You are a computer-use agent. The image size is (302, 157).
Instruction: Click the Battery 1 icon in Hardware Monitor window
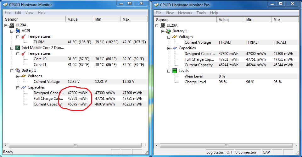pyautogui.click(x=18, y=70)
